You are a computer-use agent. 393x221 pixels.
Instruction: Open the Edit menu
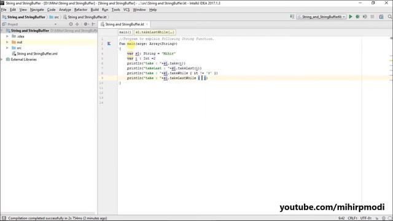tap(13, 10)
